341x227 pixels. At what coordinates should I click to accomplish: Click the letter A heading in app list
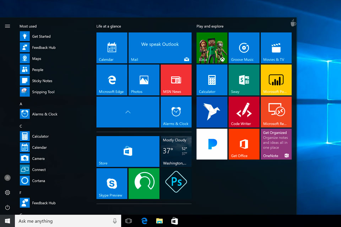21,104
